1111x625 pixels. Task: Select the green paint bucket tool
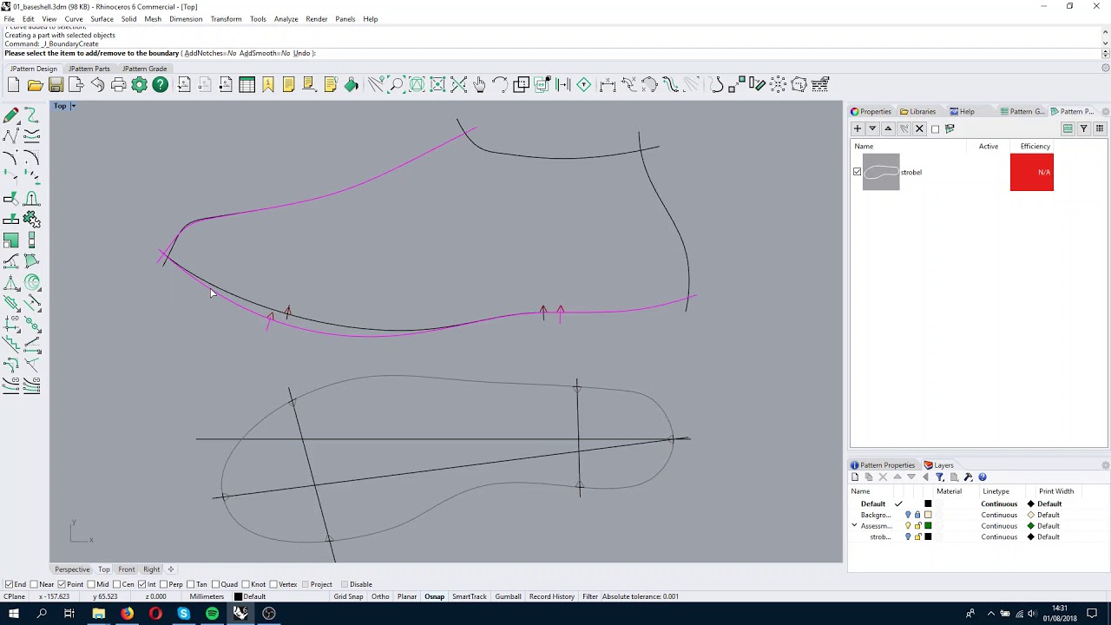click(351, 84)
